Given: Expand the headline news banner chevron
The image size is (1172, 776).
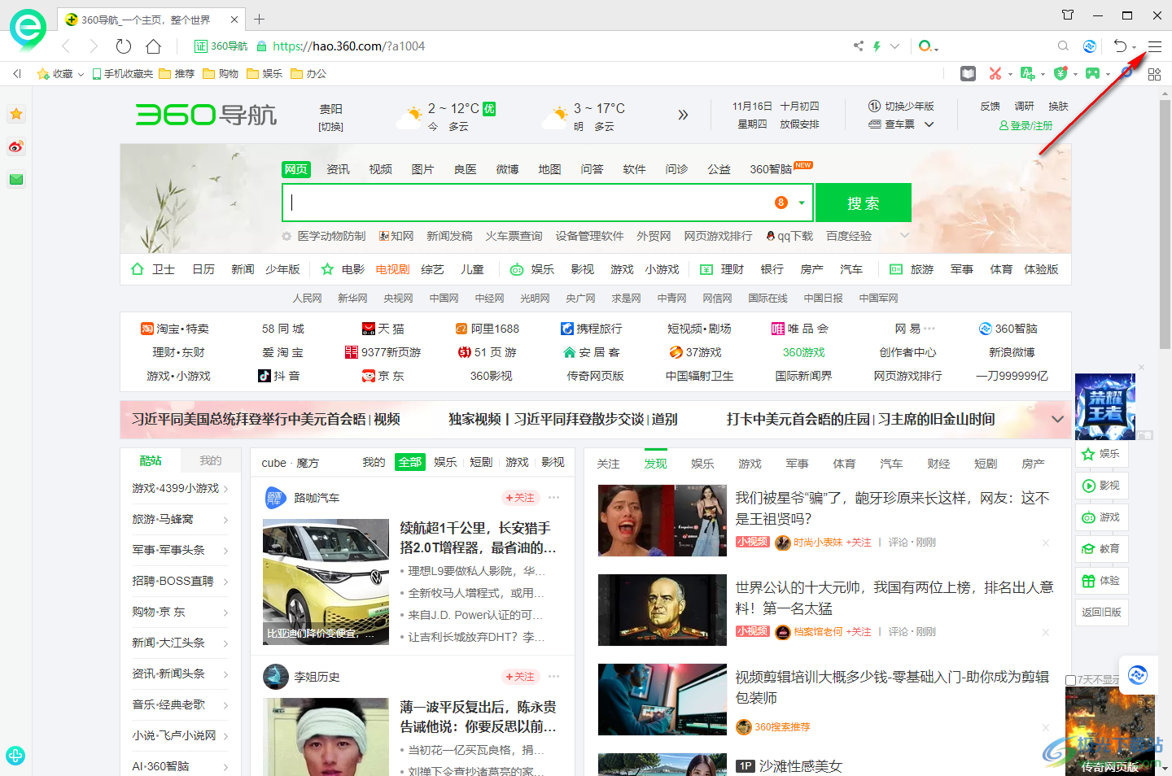Looking at the screenshot, I should click(x=1058, y=420).
